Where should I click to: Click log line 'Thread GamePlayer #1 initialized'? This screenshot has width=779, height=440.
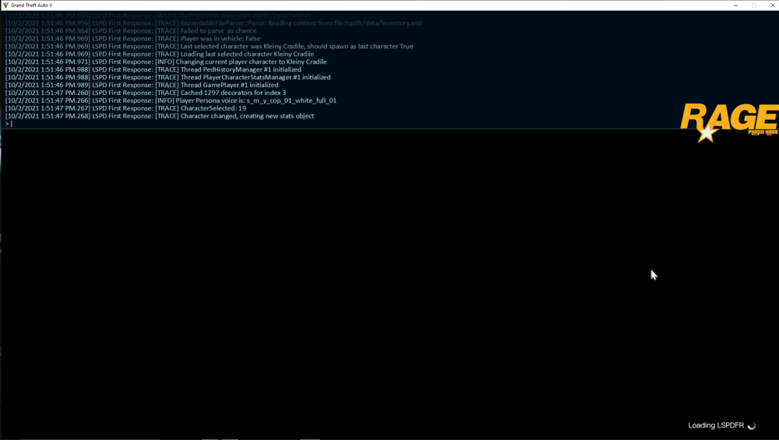[142, 85]
